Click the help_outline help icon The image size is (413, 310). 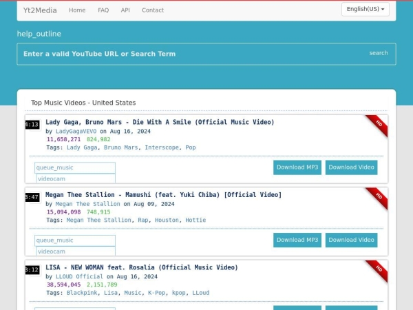(x=39, y=34)
